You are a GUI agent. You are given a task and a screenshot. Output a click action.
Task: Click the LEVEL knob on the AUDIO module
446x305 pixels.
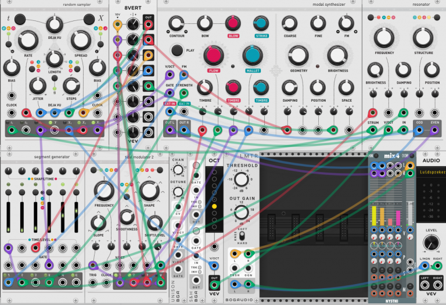[x=431, y=243]
